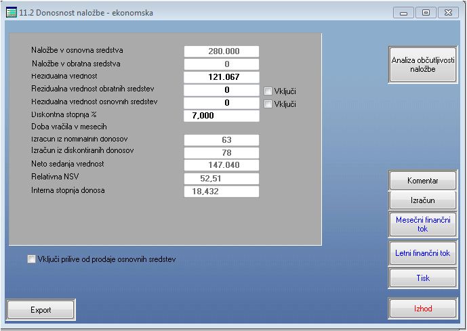
Task: Select the Diskontna stopnja % field
Action: (221, 116)
